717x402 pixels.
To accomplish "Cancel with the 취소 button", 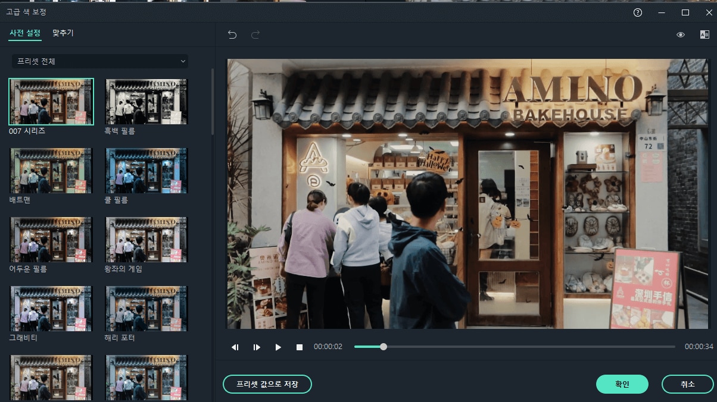I will [x=688, y=384].
